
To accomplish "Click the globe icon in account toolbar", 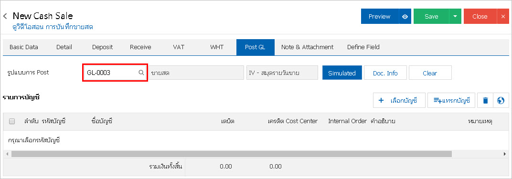I will 501,100.
